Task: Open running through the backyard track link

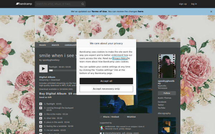Action: coord(60,108)
